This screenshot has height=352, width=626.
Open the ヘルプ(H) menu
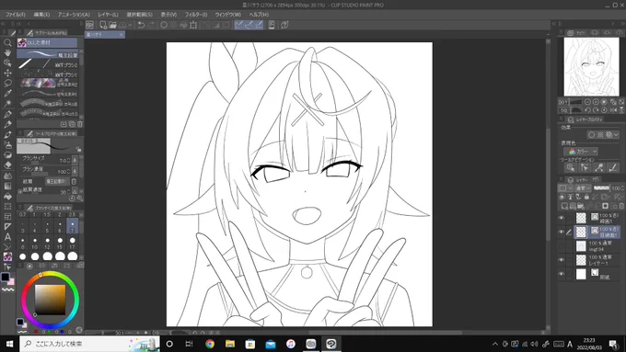pyautogui.click(x=259, y=15)
